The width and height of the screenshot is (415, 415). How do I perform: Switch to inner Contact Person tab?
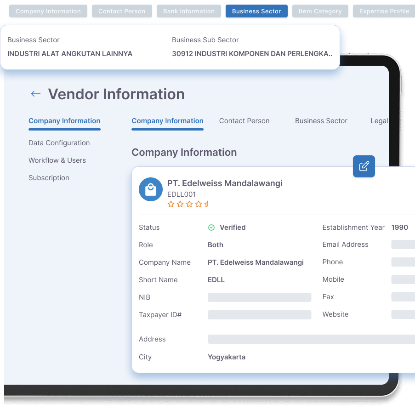coord(244,121)
